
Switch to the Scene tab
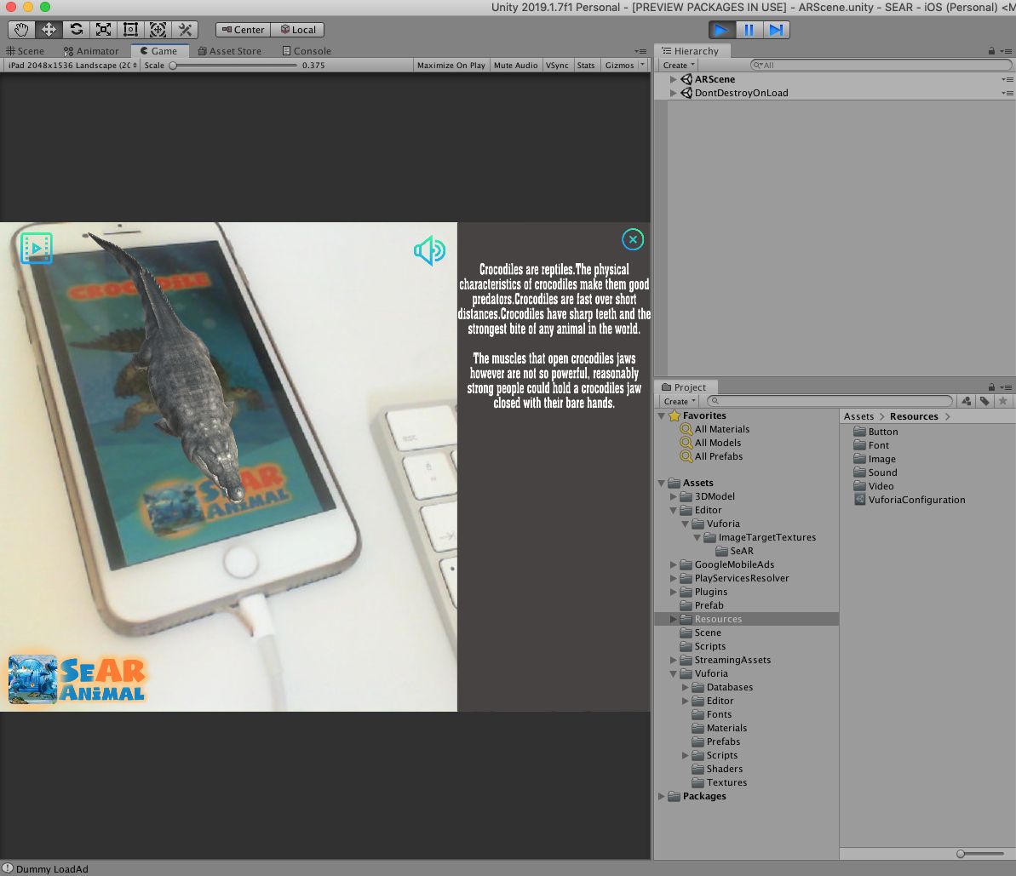pyautogui.click(x=26, y=51)
